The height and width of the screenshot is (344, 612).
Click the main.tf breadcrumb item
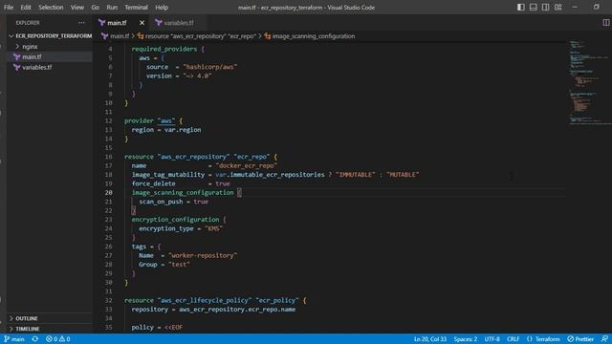119,36
